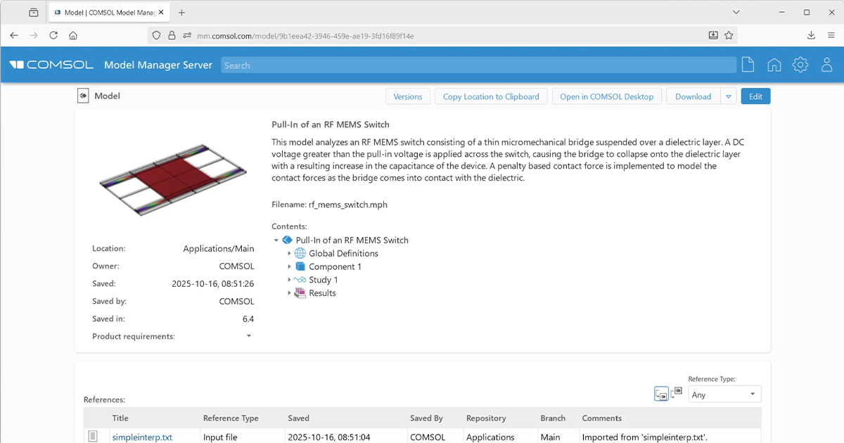Collapse Pull-In of an RF MEMS Switch node
This screenshot has height=443, width=844.
point(276,240)
